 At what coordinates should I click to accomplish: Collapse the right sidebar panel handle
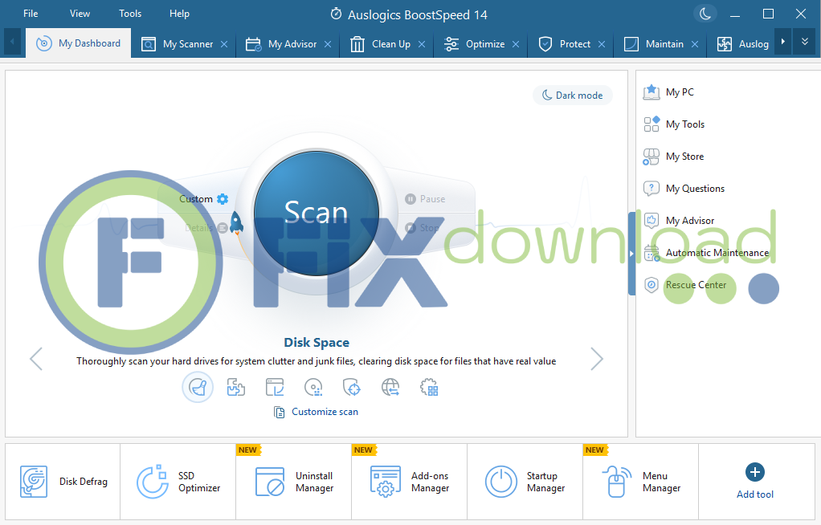pyautogui.click(x=631, y=254)
